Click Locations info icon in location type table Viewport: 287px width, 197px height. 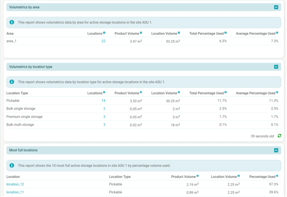point(104,92)
